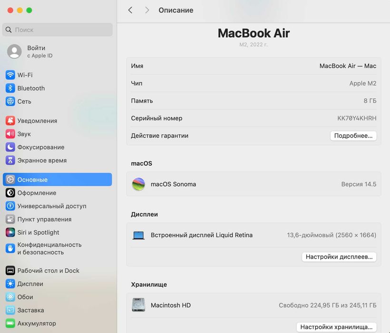Viewport: 390px width, 333px height.
Task: Click Macintosh HD label
Action: 171,305
